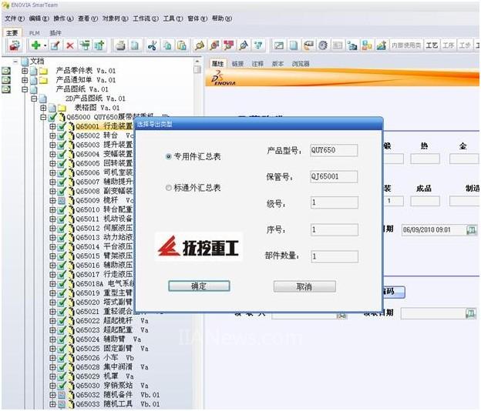Click the scissors cut icon in toolbar
Image resolution: width=481 pixels, height=411 pixels.
pyautogui.click(x=153, y=46)
